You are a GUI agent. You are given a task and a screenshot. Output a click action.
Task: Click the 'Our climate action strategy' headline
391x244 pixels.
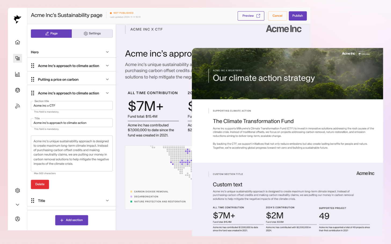(x=264, y=78)
